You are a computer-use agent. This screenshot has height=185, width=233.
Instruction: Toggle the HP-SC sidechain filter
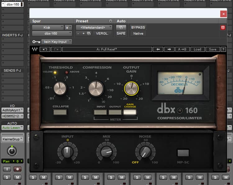183,153
